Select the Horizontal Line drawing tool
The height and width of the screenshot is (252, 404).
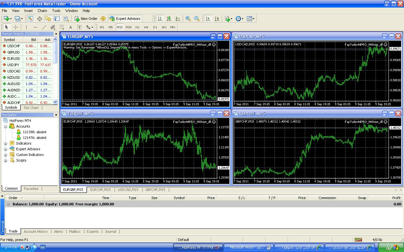pyautogui.click(x=35, y=27)
